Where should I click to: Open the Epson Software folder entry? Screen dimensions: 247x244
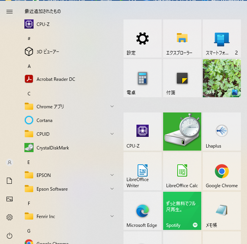69,189
